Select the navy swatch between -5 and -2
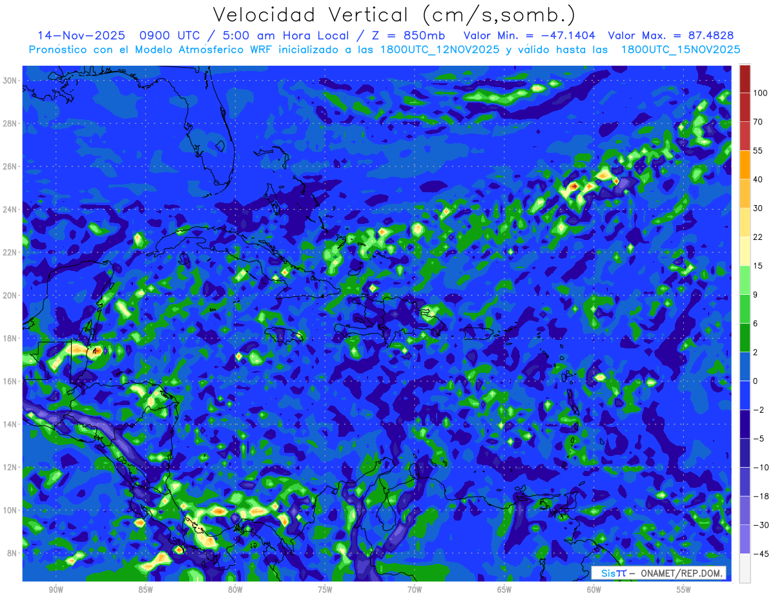This screenshot has height=598, width=775. click(x=745, y=424)
